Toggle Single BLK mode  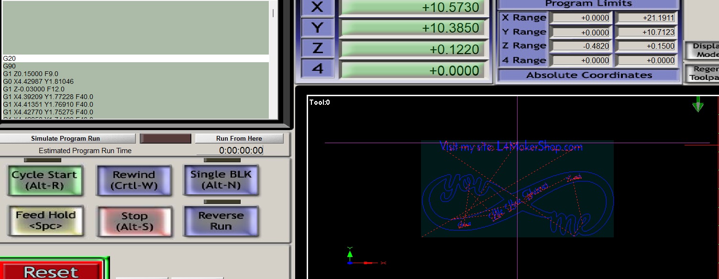point(221,180)
